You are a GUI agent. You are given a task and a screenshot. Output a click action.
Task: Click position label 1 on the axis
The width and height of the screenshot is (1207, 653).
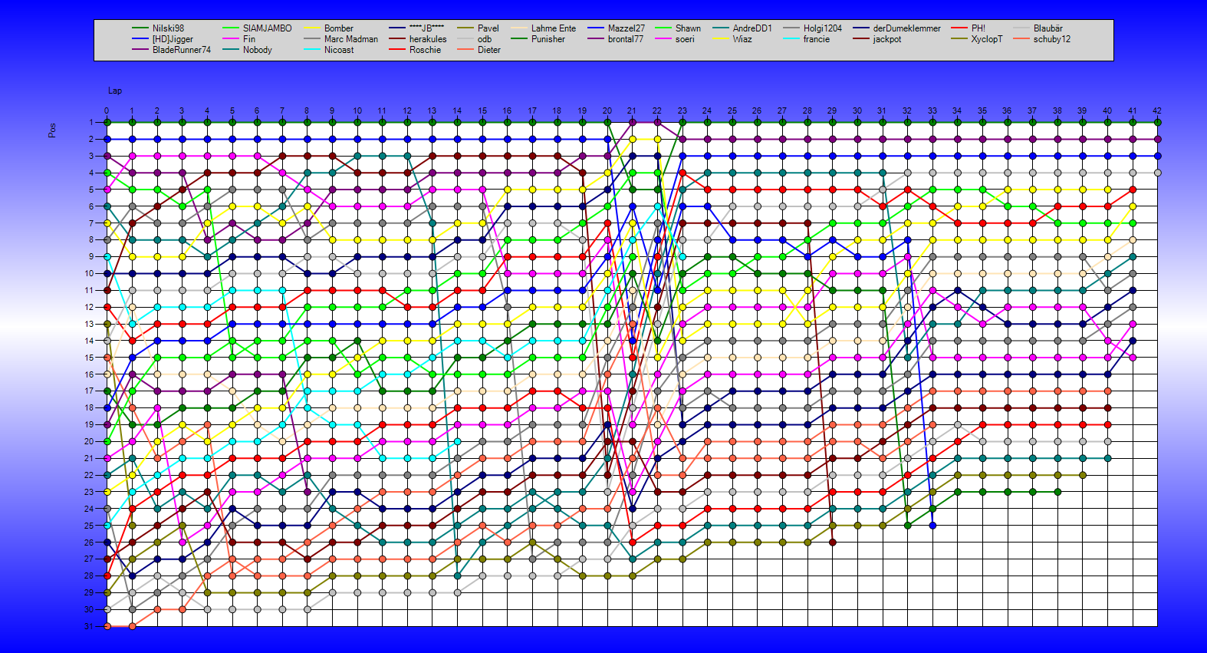coord(90,122)
